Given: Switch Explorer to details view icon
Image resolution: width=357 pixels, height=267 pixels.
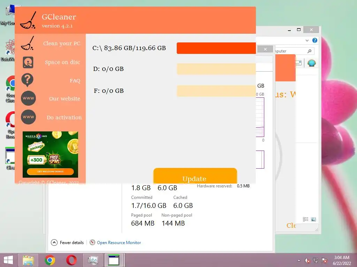Looking at the screenshot, I should click(305, 219).
